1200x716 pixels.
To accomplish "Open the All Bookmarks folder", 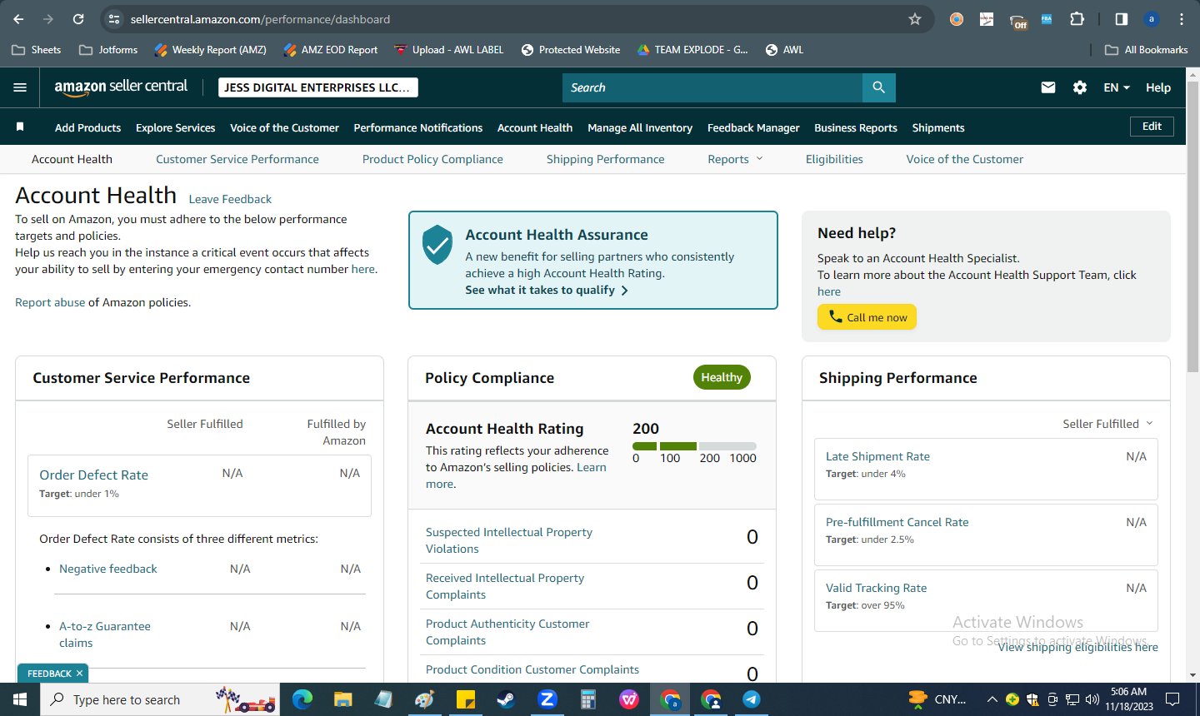I will 1147,50.
